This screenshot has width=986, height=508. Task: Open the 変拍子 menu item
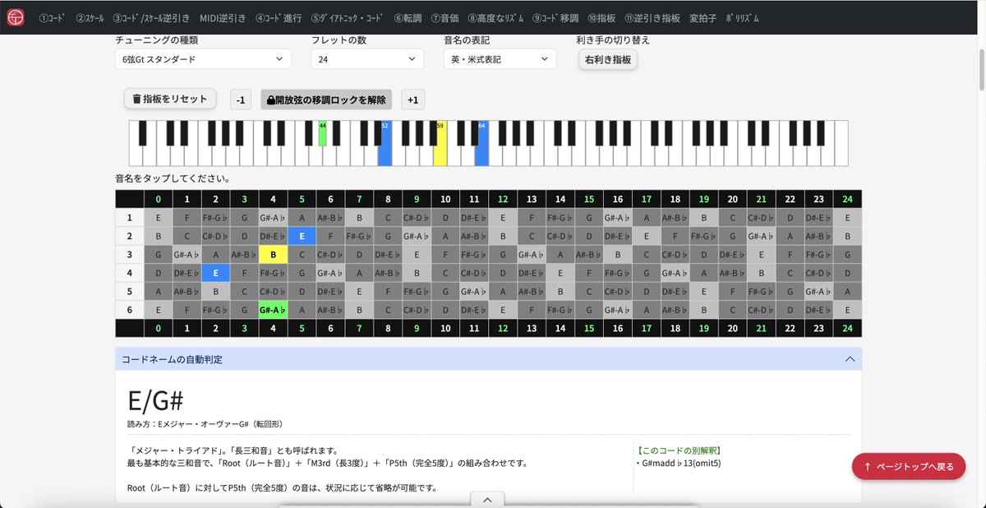click(x=703, y=17)
